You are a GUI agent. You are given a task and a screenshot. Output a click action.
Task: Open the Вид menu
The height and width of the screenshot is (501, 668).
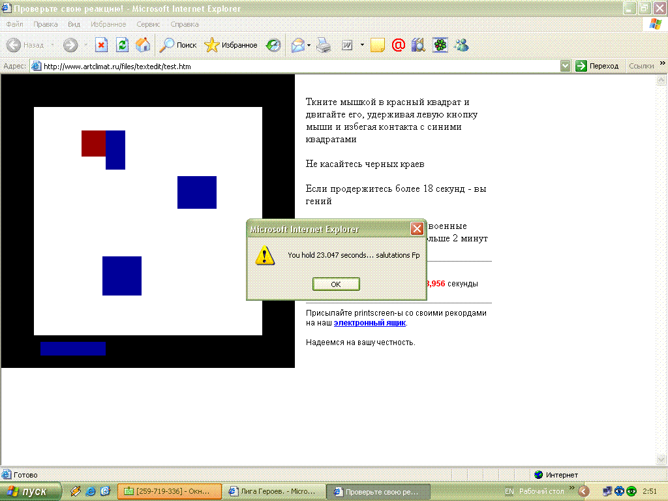(74, 24)
